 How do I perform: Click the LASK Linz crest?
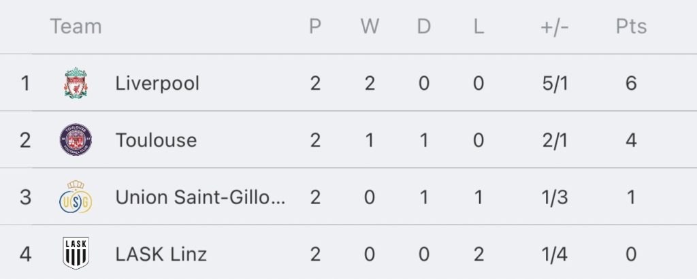pyautogui.click(x=76, y=253)
